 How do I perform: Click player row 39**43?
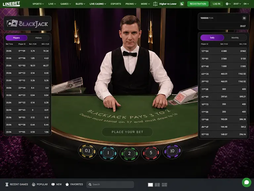coord(27,110)
